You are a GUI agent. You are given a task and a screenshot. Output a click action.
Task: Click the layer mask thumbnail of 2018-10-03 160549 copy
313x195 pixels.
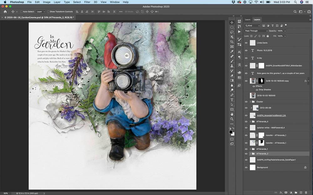[261, 81]
